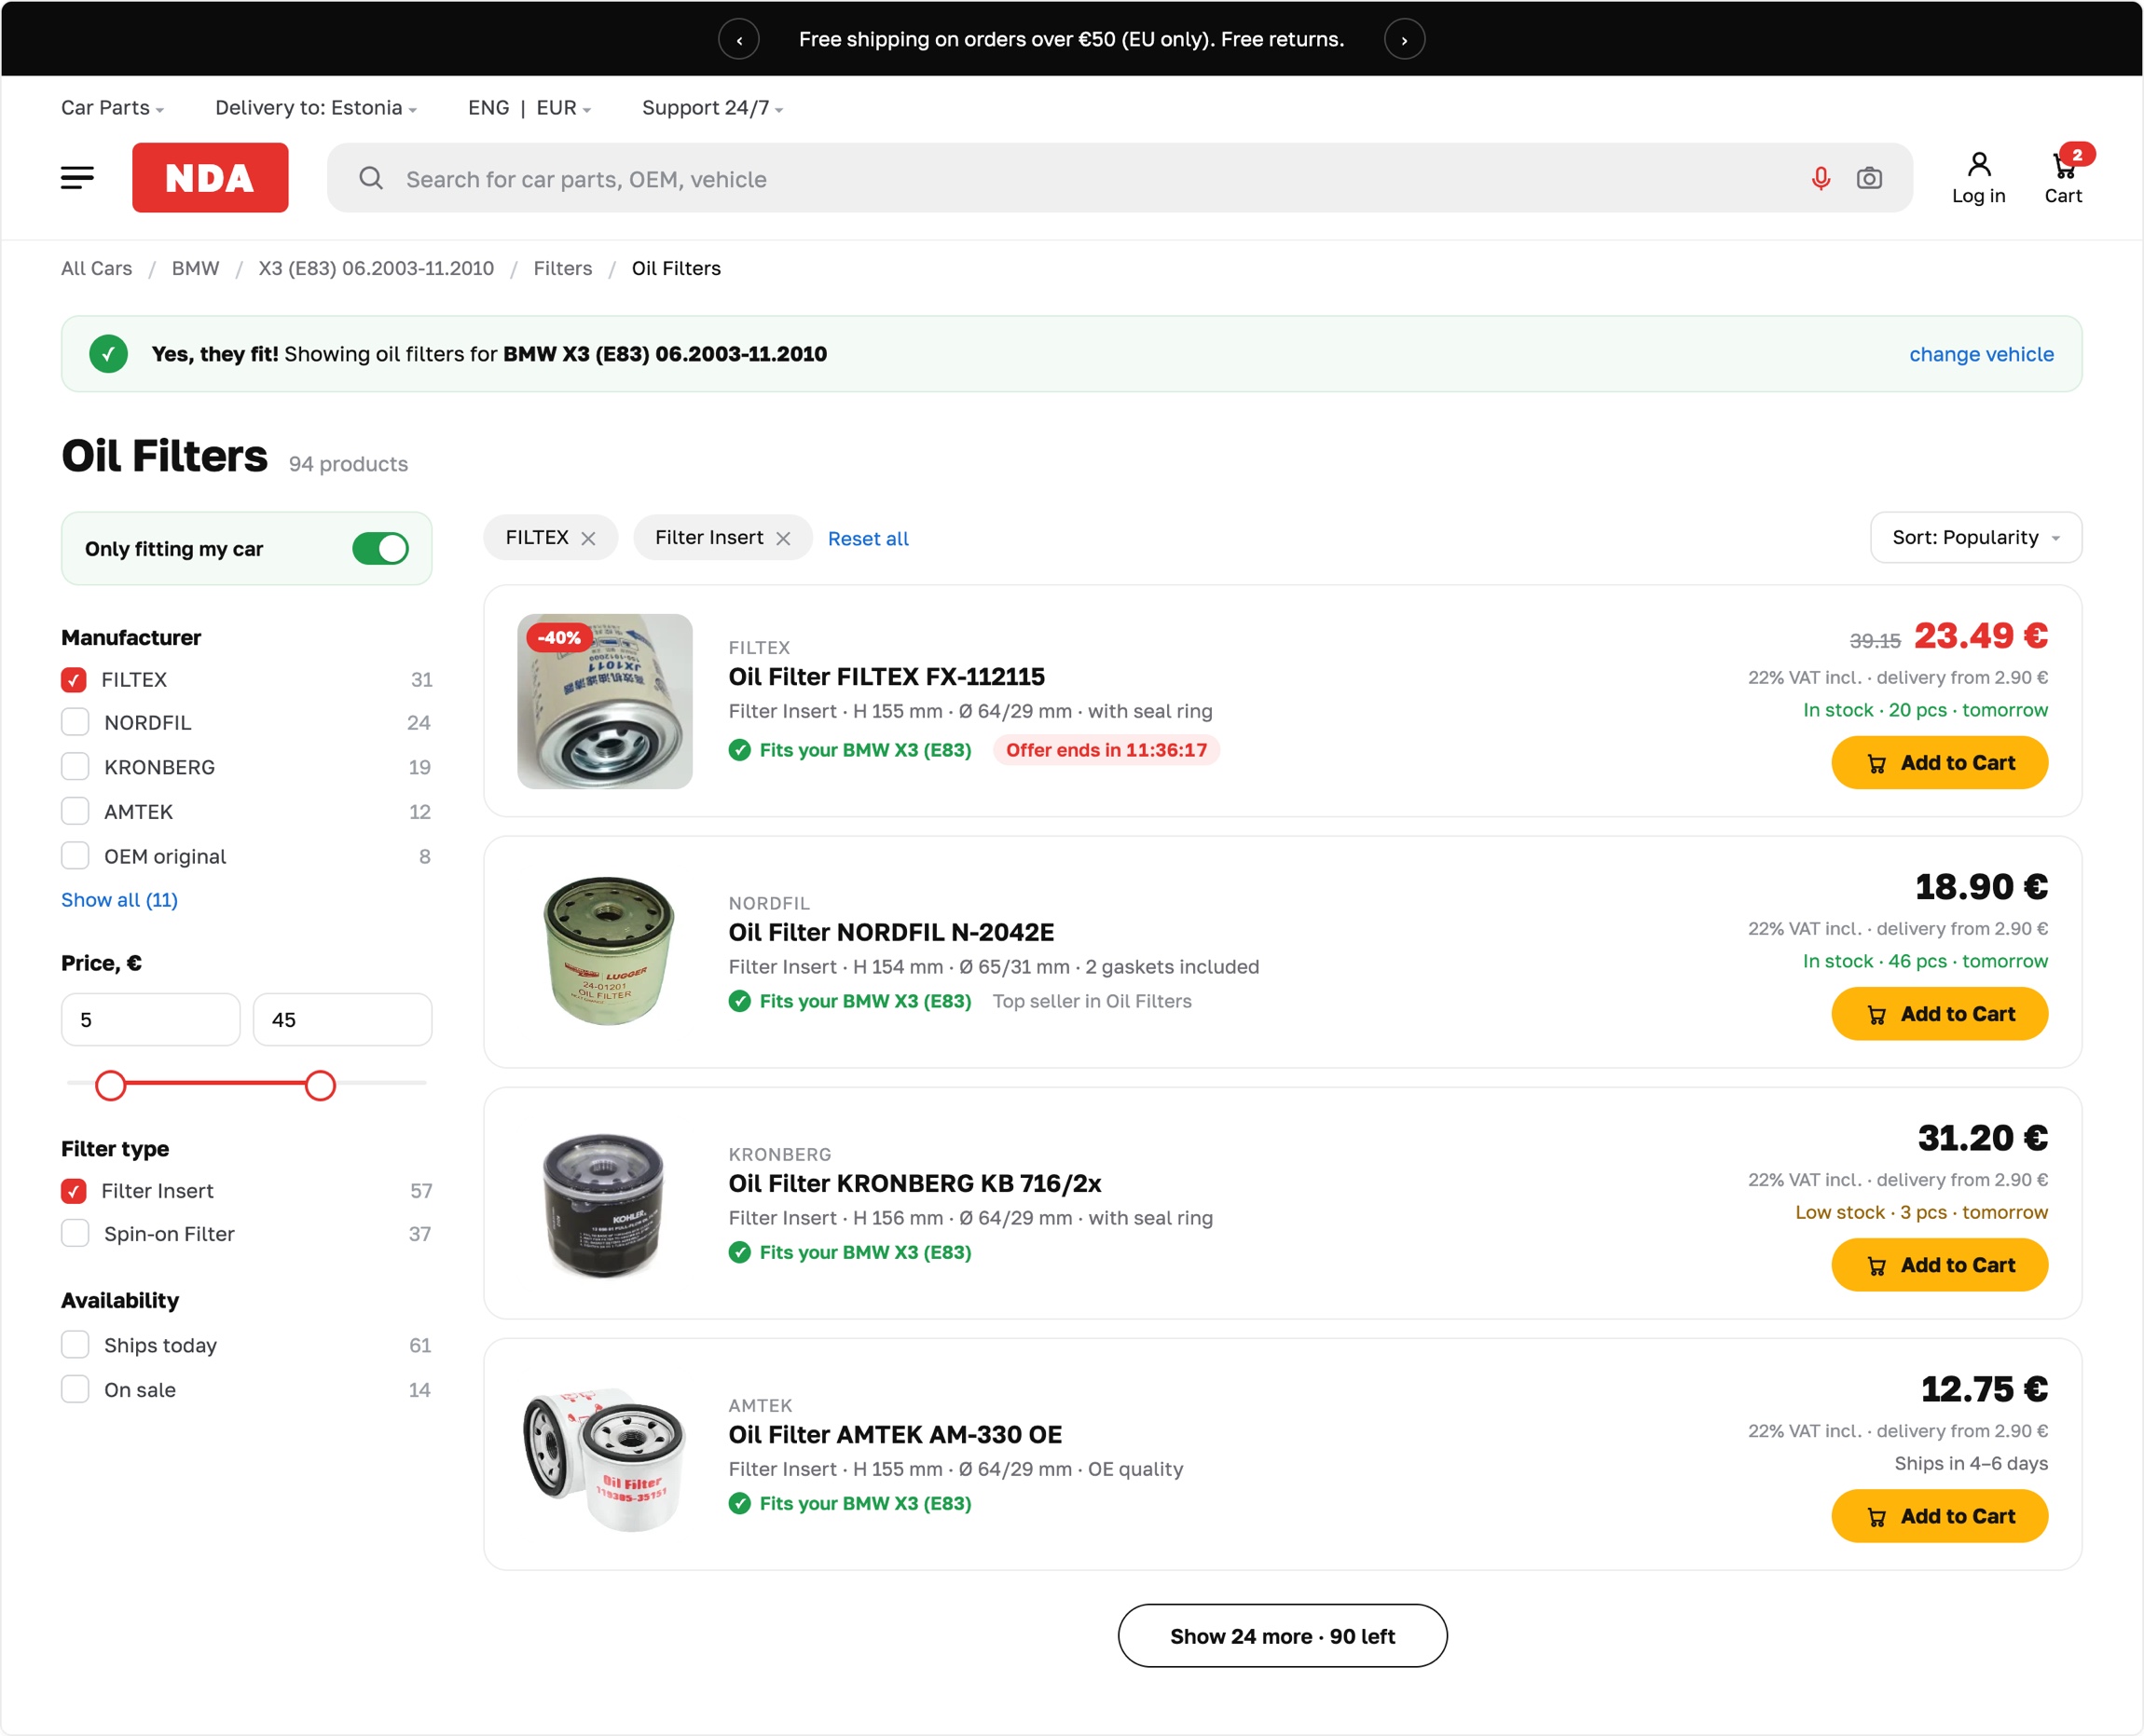Screen dimensions: 2144x1736
Task: Go to BMW breadcrumb
Action: [195, 268]
